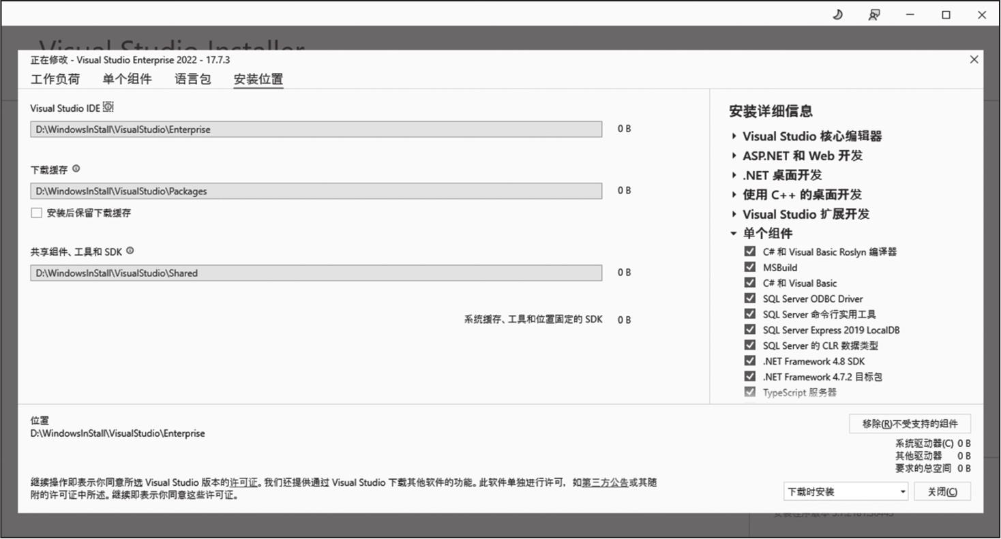Image resolution: width=1001 pixels, height=539 pixels.
Task: Uncheck SQL Server 命令行实用工具
Action: tap(750, 314)
